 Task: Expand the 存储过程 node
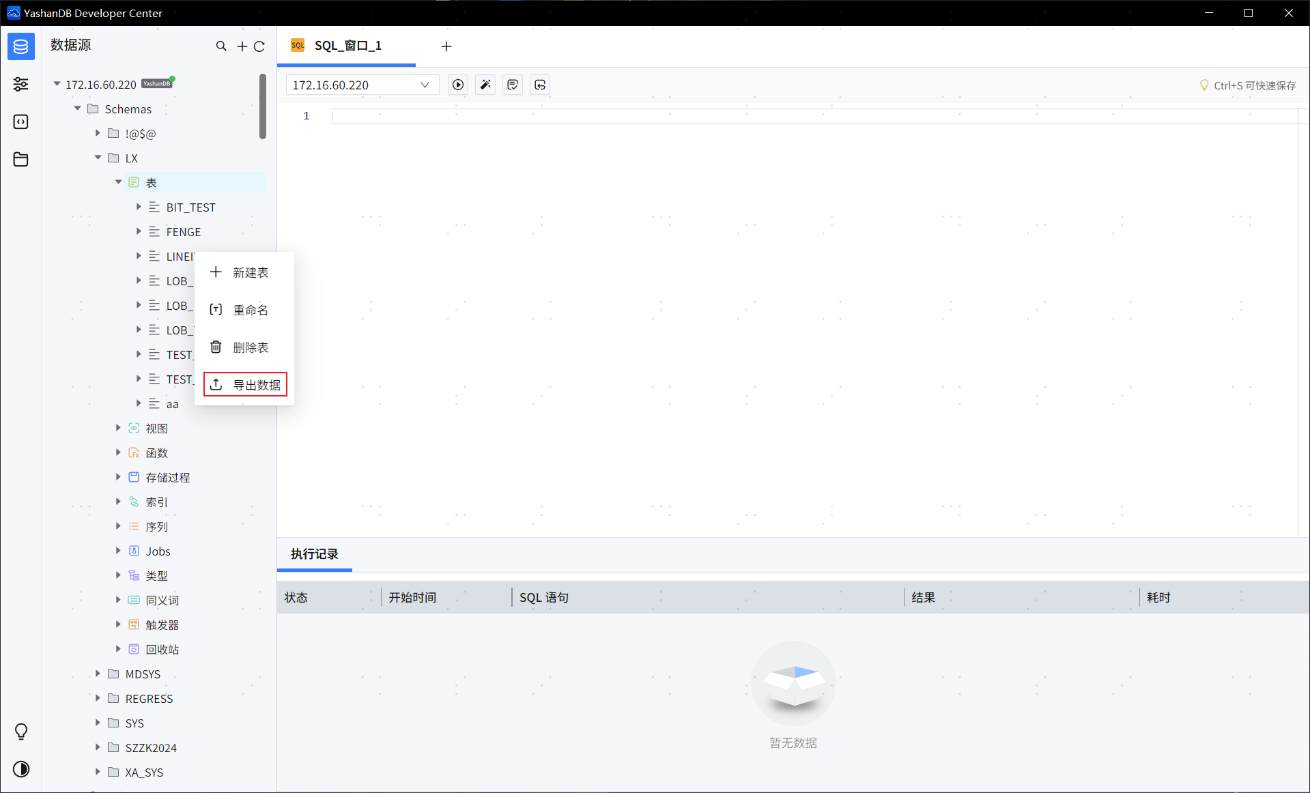coord(118,477)
